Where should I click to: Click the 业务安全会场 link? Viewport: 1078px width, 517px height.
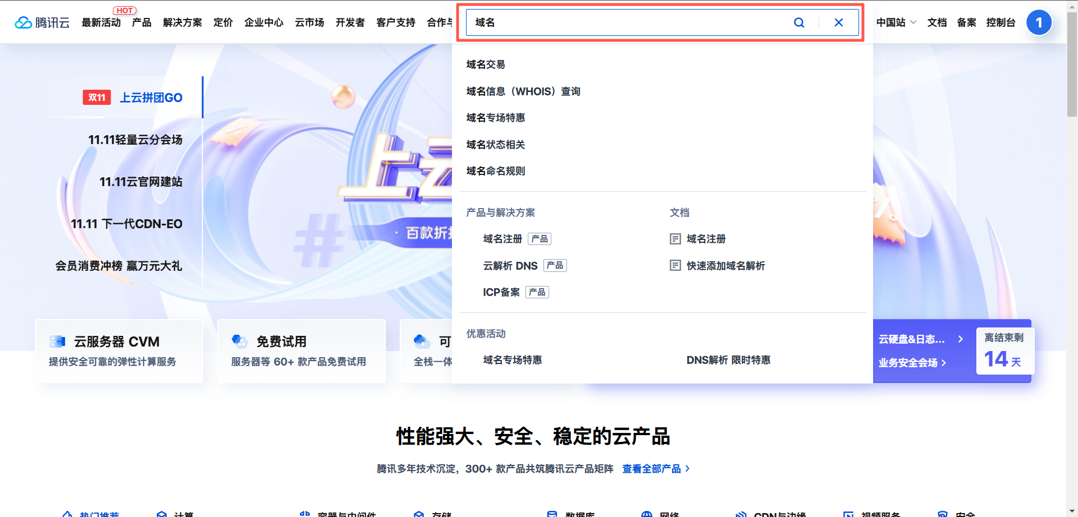click(912, 363)
